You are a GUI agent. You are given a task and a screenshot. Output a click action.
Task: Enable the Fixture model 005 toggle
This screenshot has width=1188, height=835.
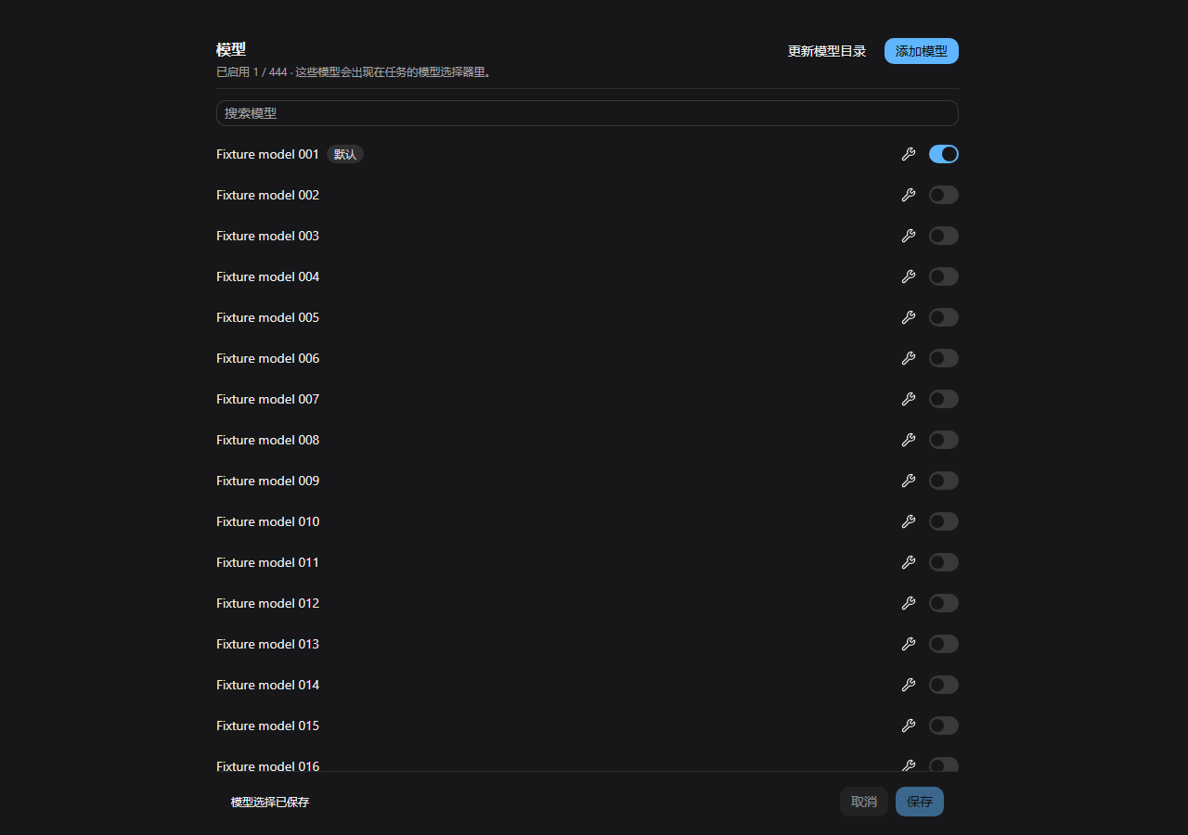pos(944,317)
